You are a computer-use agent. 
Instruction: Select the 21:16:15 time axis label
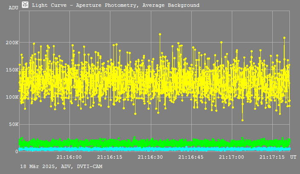(110, 157)
